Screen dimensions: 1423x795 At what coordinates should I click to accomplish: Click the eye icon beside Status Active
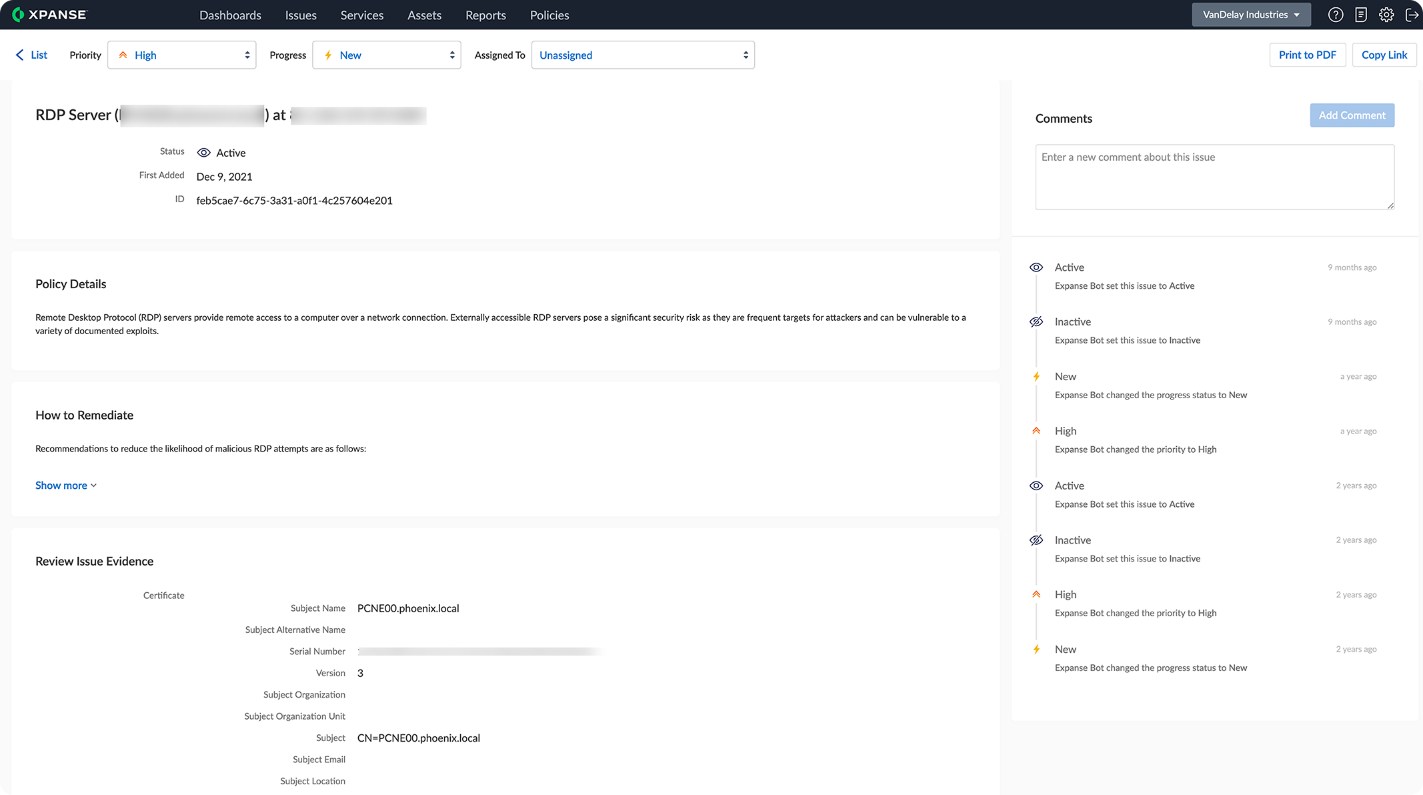click(x=203, y=153)
